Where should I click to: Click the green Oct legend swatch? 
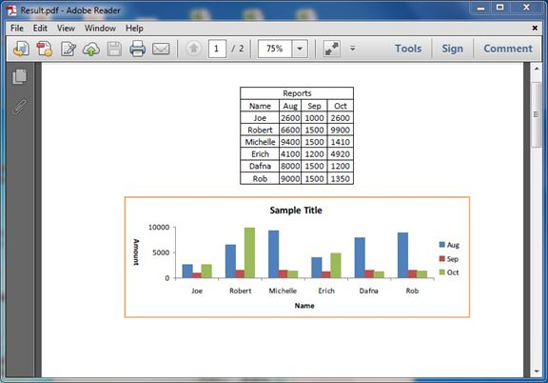pyautogui.click(x=442, y=272)
